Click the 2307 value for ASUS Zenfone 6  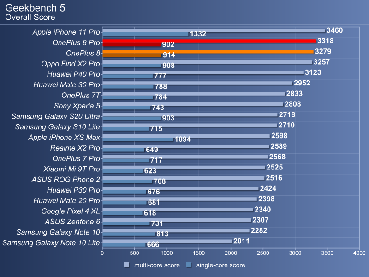coord(261,220)
